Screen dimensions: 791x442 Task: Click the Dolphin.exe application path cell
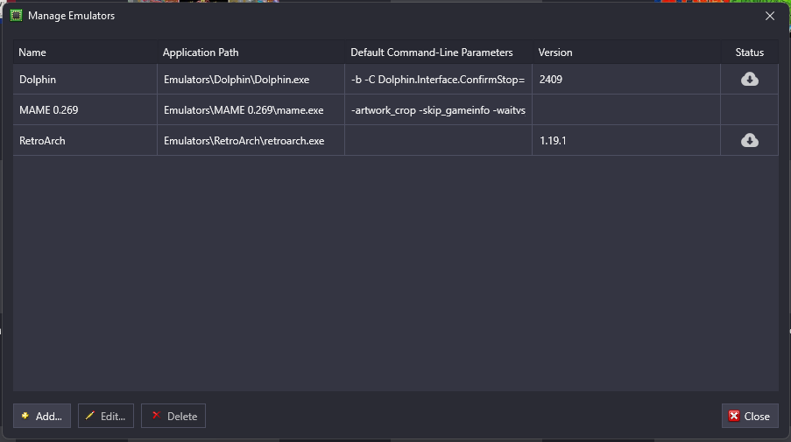pos(251,79)
